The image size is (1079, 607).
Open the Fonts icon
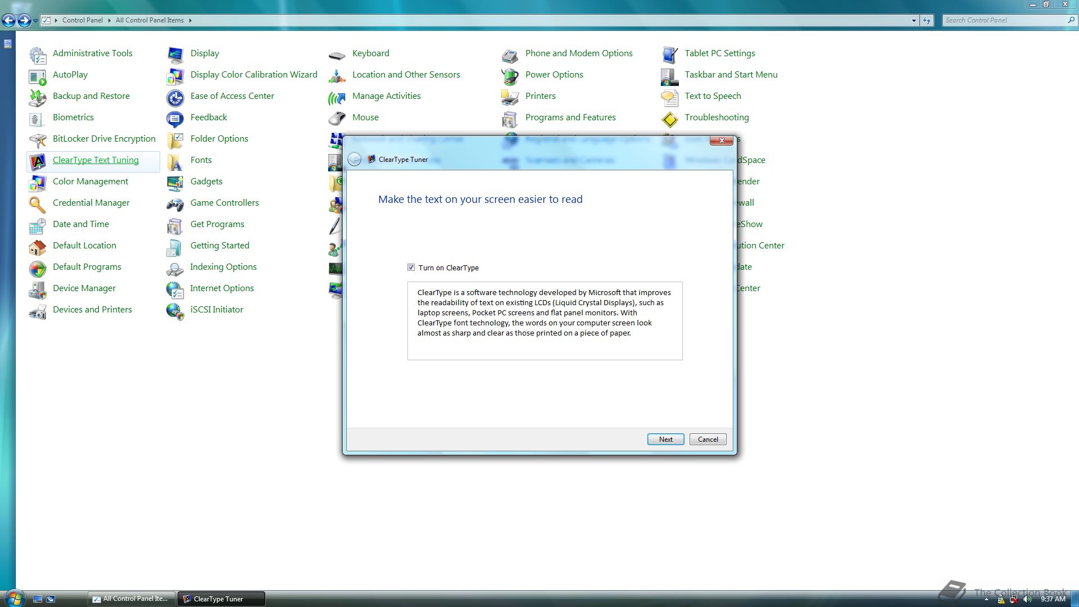[x=175, y=162]
